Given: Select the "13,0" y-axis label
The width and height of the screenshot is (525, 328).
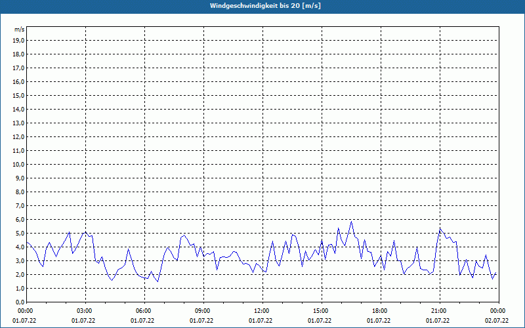Looking at the screenshot, I should point(18,123).
